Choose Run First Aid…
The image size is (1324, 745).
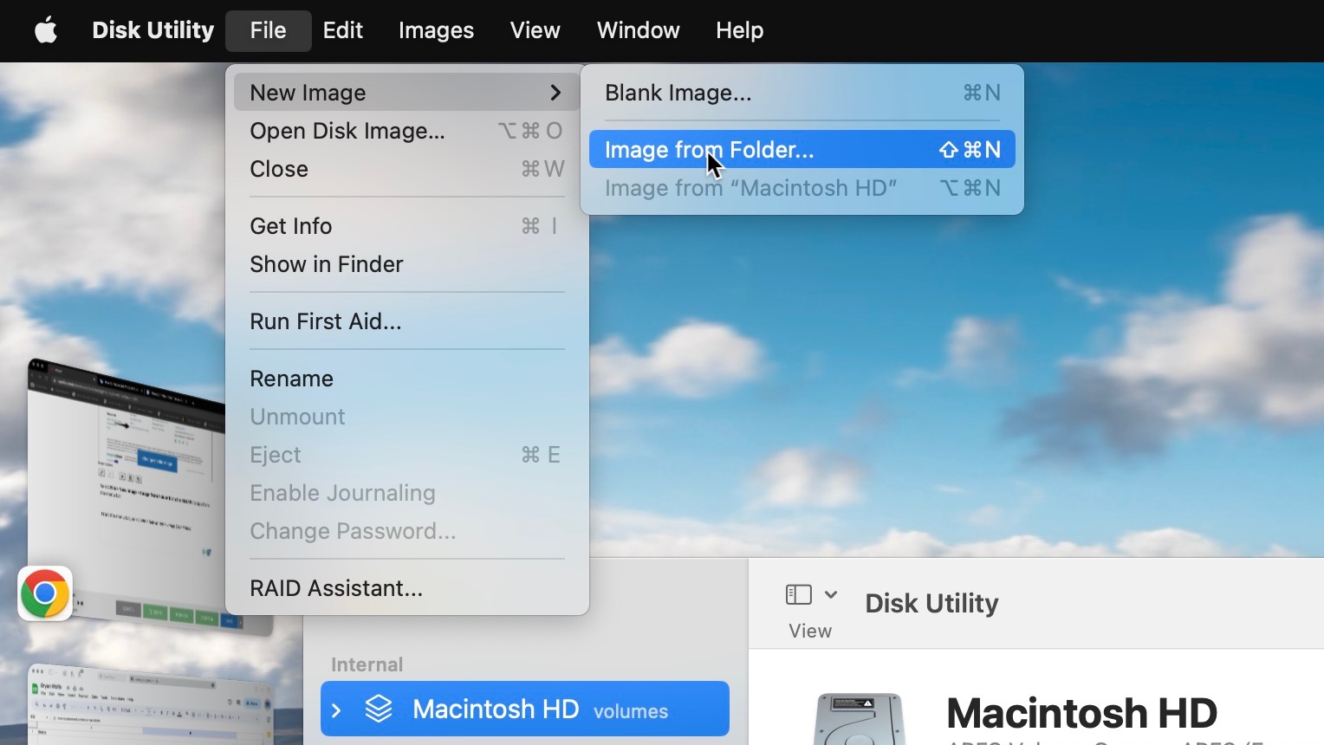(406, 321)
